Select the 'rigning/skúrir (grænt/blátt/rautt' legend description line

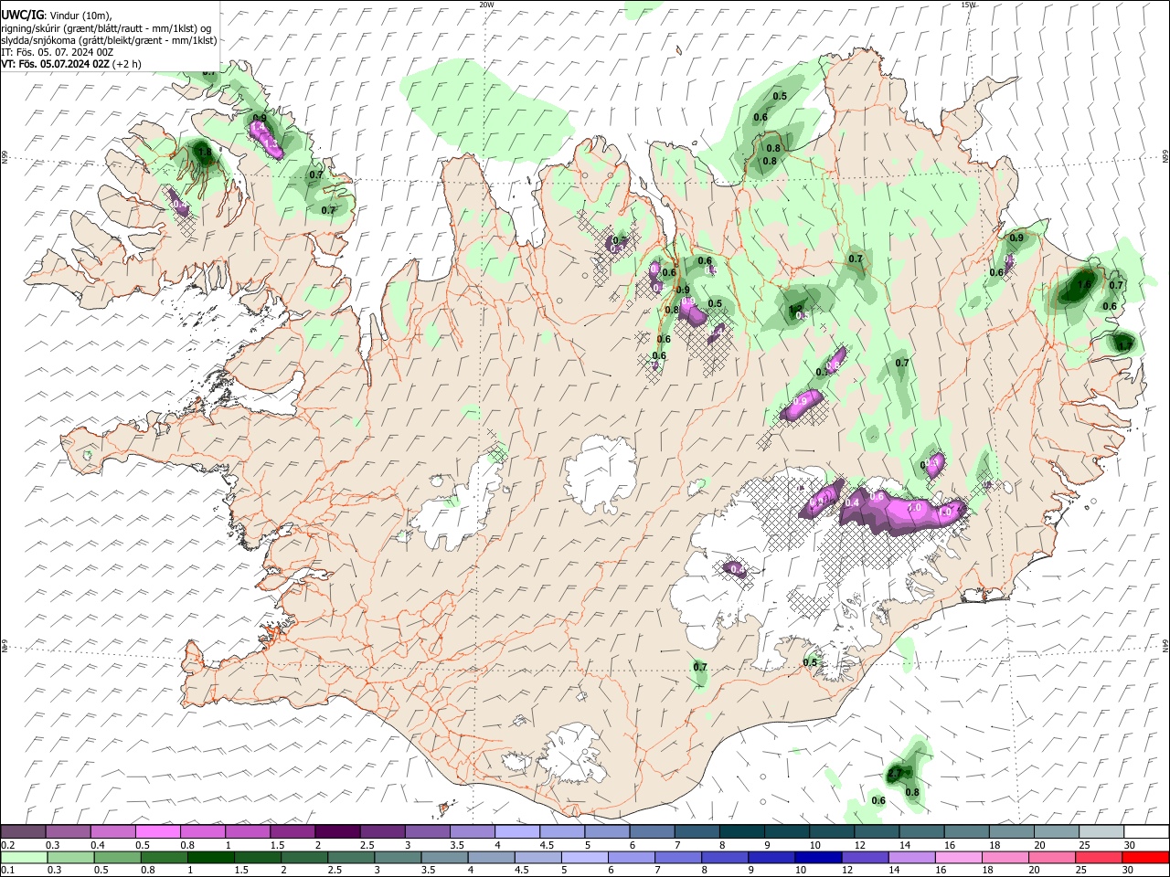[x=106, y=27]
